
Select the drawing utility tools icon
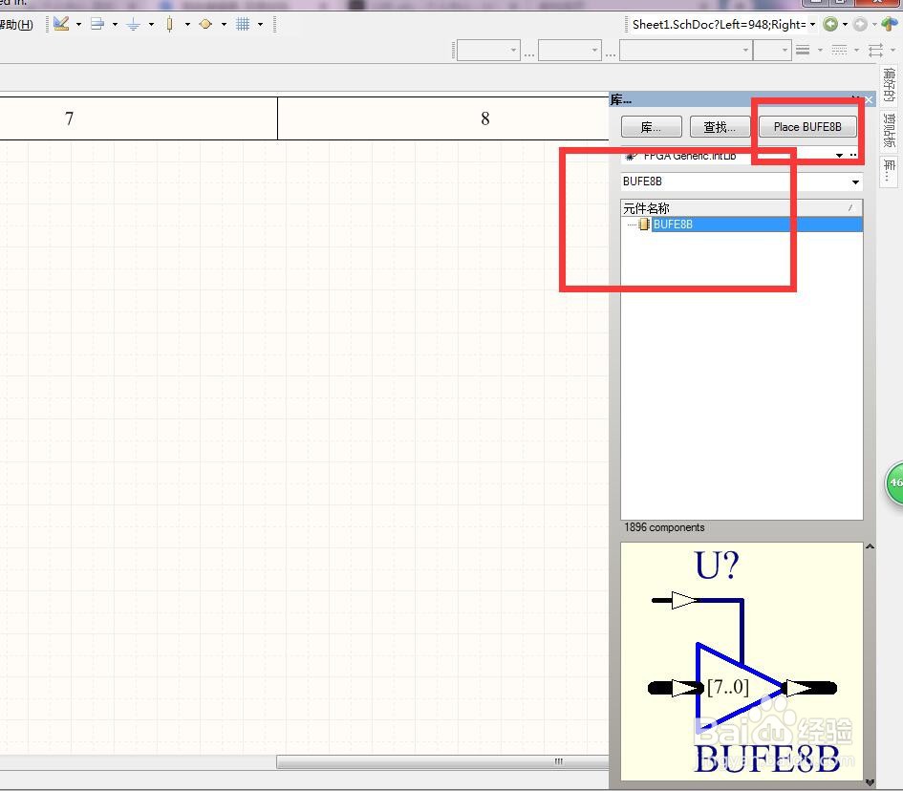tap(61, 24)
